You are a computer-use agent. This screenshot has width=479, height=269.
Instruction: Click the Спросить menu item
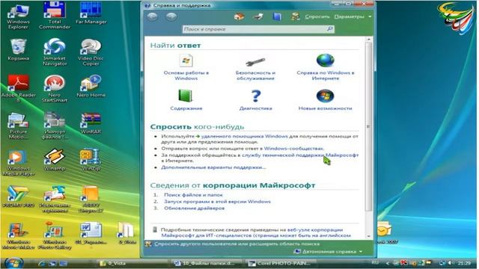317,16
